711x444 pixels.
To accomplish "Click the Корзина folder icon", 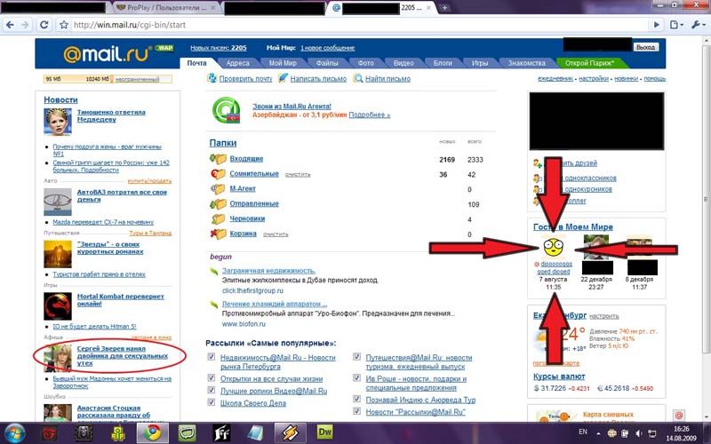I will [218, 234].
